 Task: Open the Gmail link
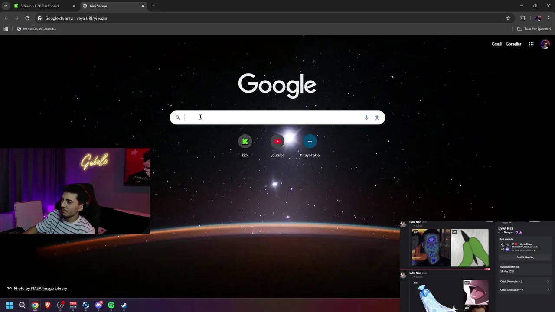click(x=496, y=44)
